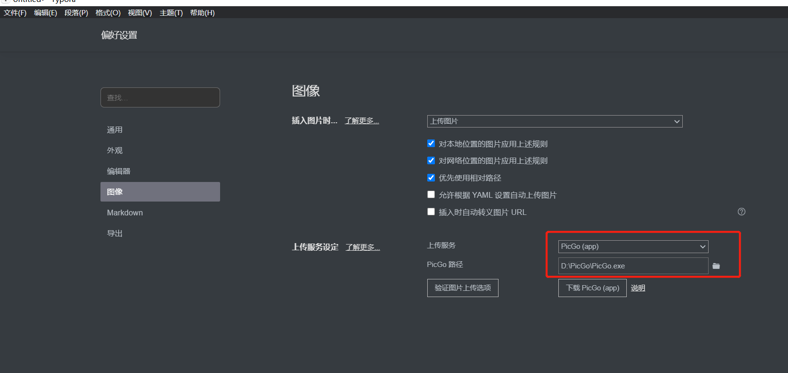Image resolution: width=788 pixels, height=373 pixels.
Task: Disable 优先使用相对路径 option
Action: coord(431,178)
